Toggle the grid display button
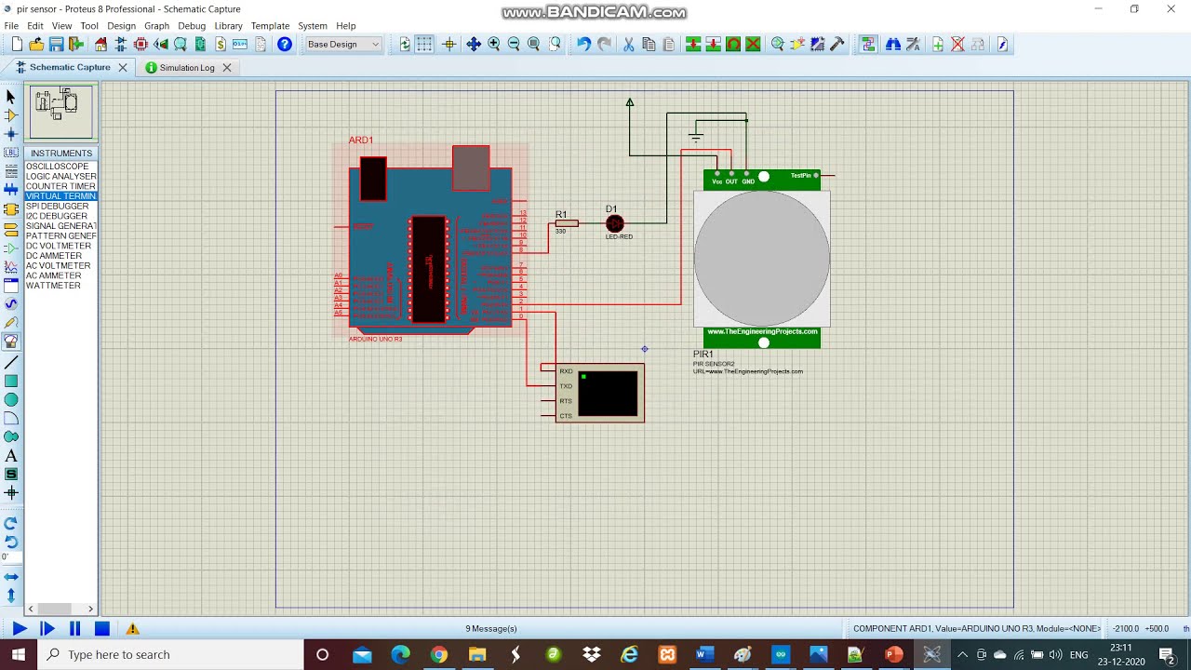The height and width of the screenshot is (670, 1191). 424,45
